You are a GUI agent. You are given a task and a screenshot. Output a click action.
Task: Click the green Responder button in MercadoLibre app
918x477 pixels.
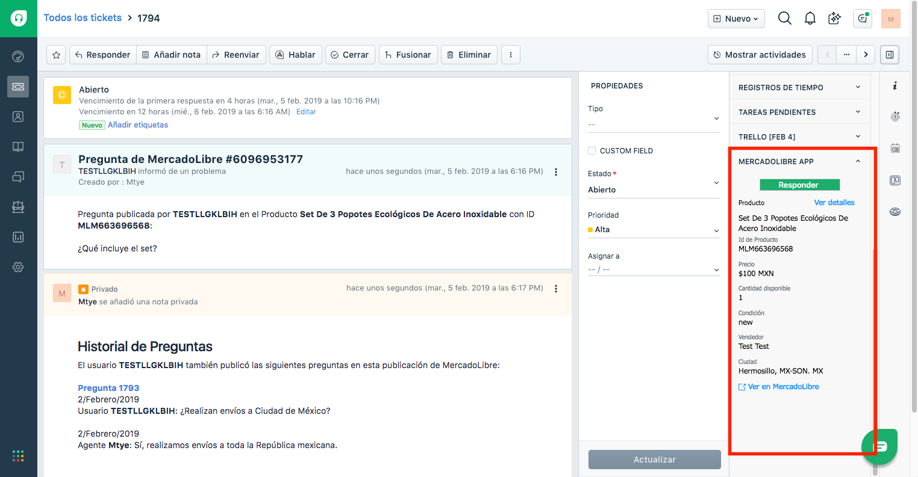pos(799,185)
